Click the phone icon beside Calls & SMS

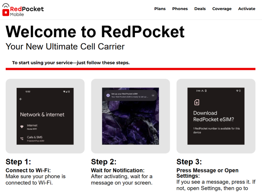(x=22, y=139)
